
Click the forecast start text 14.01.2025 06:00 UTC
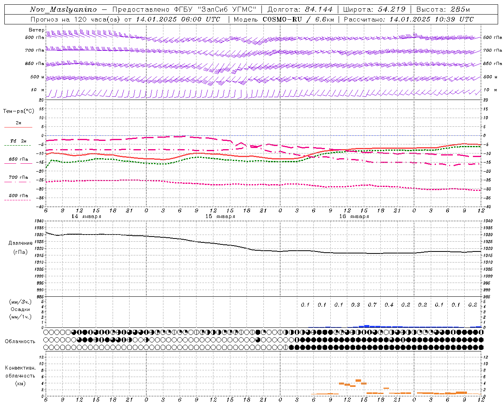click(x=178, y=19)
